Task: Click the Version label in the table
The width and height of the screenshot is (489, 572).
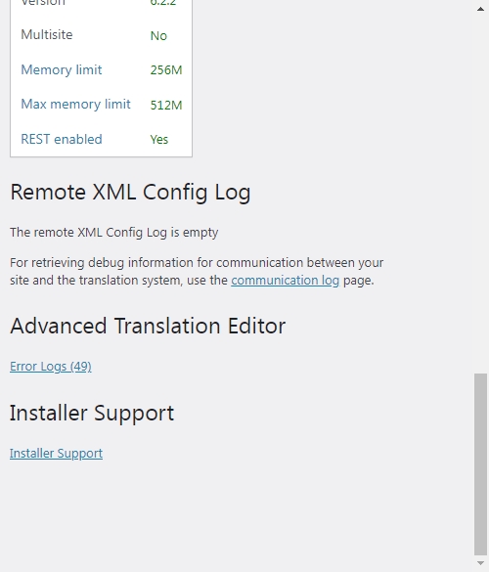Action: point(43,3)
